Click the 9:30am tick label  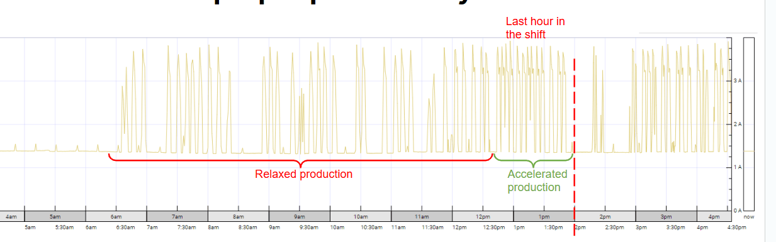(308, 227)
